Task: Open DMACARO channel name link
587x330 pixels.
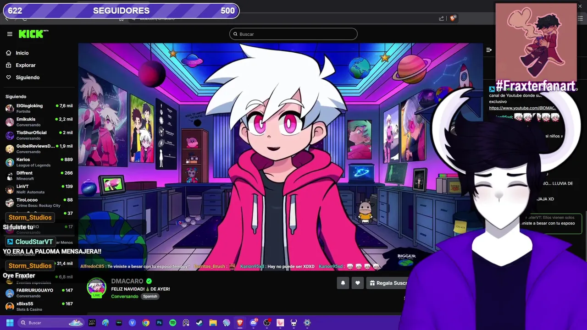Action: pyautogui.click(x=127, y=281)
